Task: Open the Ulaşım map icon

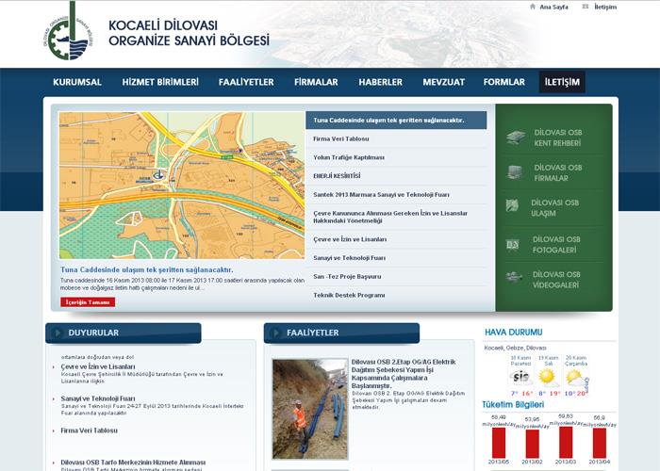Action: click(x=512, y=205)
